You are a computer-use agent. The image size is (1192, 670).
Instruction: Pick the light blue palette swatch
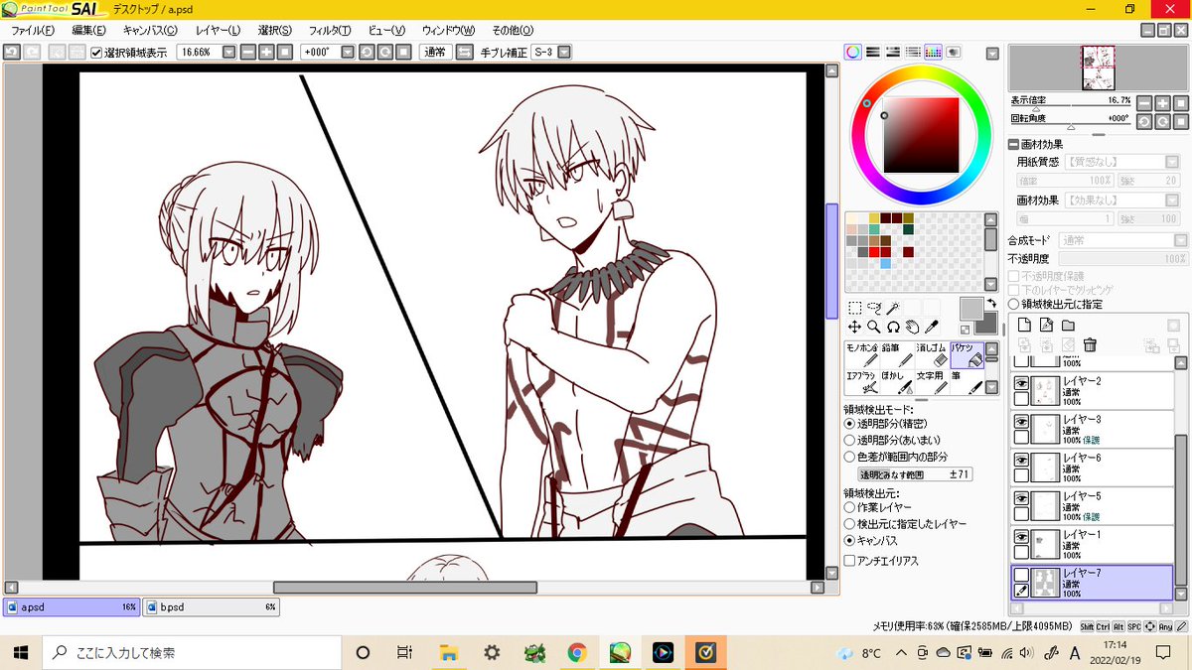[x=885, y=263]
